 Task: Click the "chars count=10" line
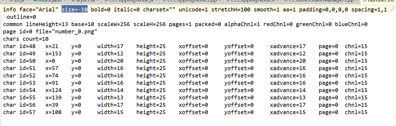[x=26, y=39]
